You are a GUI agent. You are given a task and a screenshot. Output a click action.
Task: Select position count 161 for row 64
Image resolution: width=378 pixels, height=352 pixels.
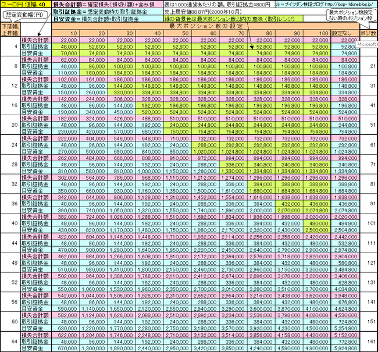point(369,342)
